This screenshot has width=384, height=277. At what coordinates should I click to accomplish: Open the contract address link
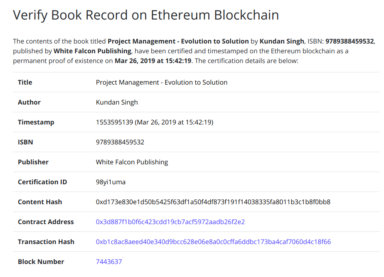click(x=170, y=222)
